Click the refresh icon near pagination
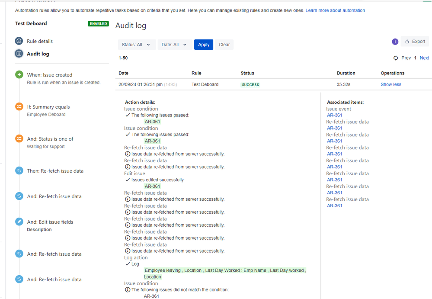This screenshot has height=299, width=432. [x=395, y=58]
